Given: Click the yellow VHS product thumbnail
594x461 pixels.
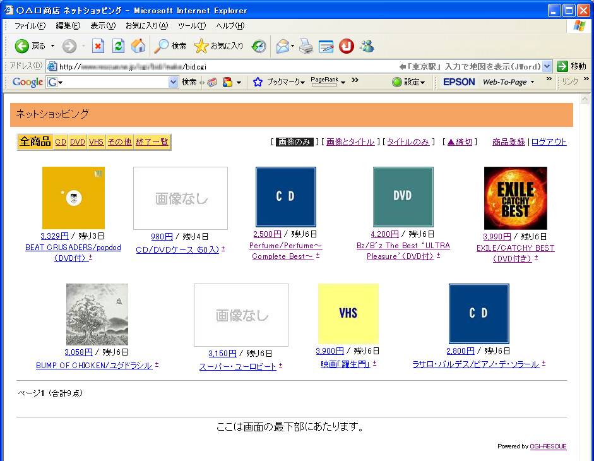Looking at the screenshot, I should click(x=348, y=313).
